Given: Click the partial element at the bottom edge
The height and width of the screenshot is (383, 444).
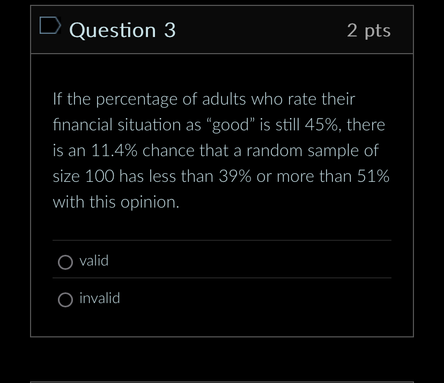Looking at the screenshot, I should [x=221, y=381].
